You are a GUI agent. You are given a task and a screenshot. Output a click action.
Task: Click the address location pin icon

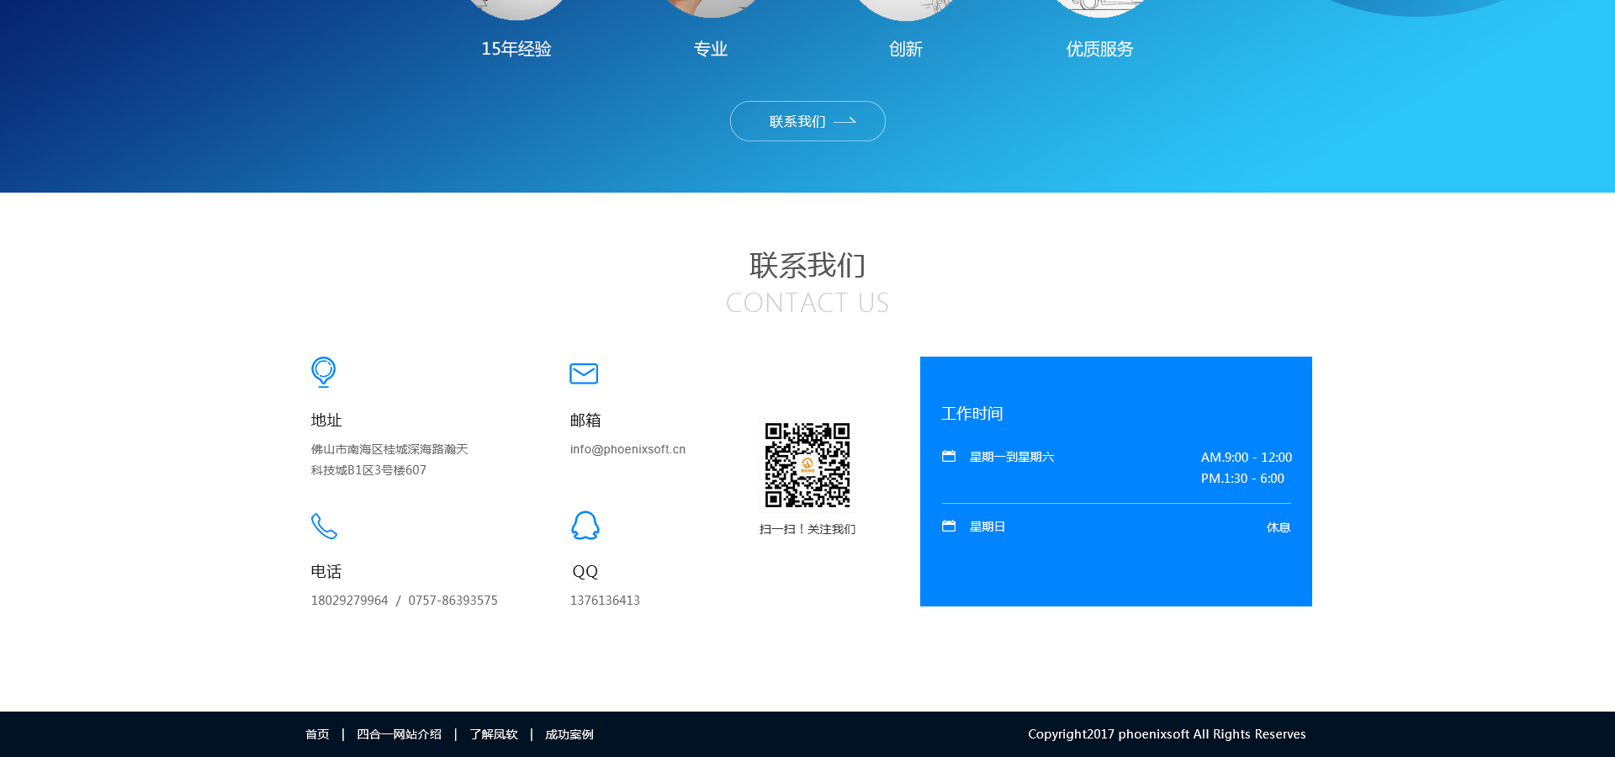click(x=323, y=372)
